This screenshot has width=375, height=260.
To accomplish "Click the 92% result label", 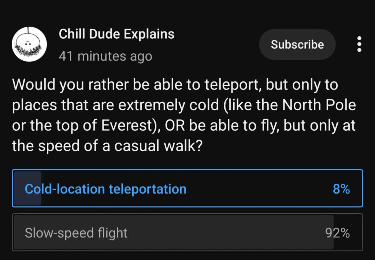I will click(x=337, y=233).
